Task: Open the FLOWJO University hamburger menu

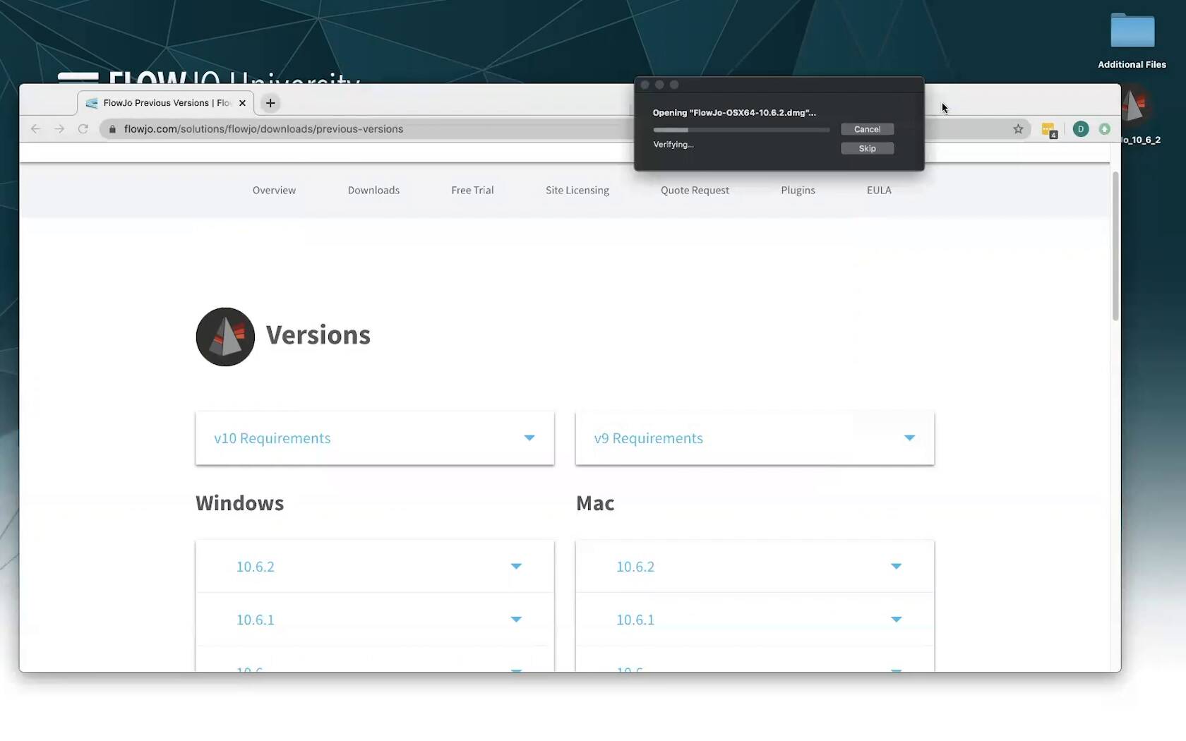Action: pos(78,78)
